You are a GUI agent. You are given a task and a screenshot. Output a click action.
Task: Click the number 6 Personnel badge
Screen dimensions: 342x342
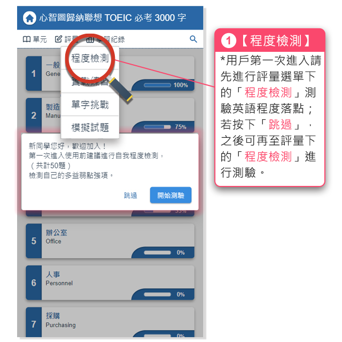[34, 283]
